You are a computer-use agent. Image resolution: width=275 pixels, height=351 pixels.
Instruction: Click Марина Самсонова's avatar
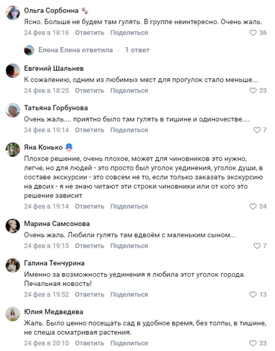[13, 226]
